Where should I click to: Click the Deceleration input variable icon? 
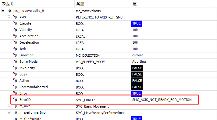tap(15, 42)
